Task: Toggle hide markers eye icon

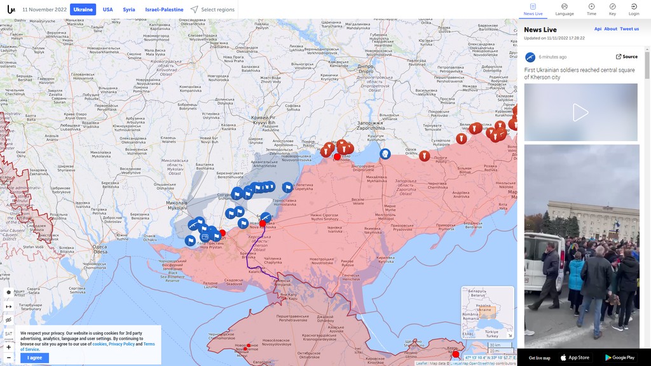Action: 9,320
